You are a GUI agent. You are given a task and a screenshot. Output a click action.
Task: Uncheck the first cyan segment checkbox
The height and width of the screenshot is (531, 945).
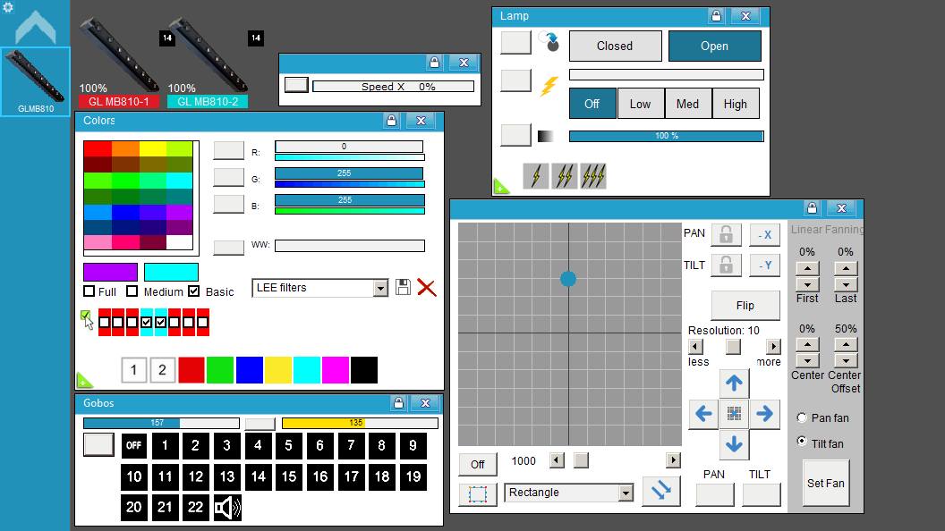147,322
